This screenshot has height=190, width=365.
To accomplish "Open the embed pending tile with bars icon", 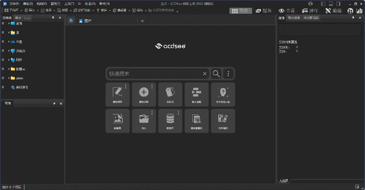I will click(196, 94).
